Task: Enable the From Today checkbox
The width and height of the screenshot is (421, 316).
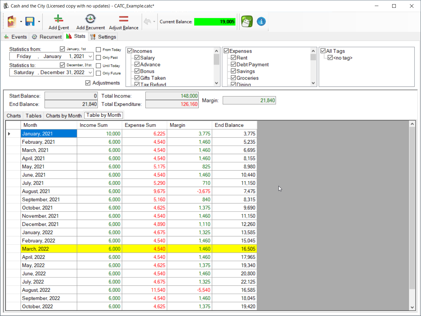Action: [98, 50]
